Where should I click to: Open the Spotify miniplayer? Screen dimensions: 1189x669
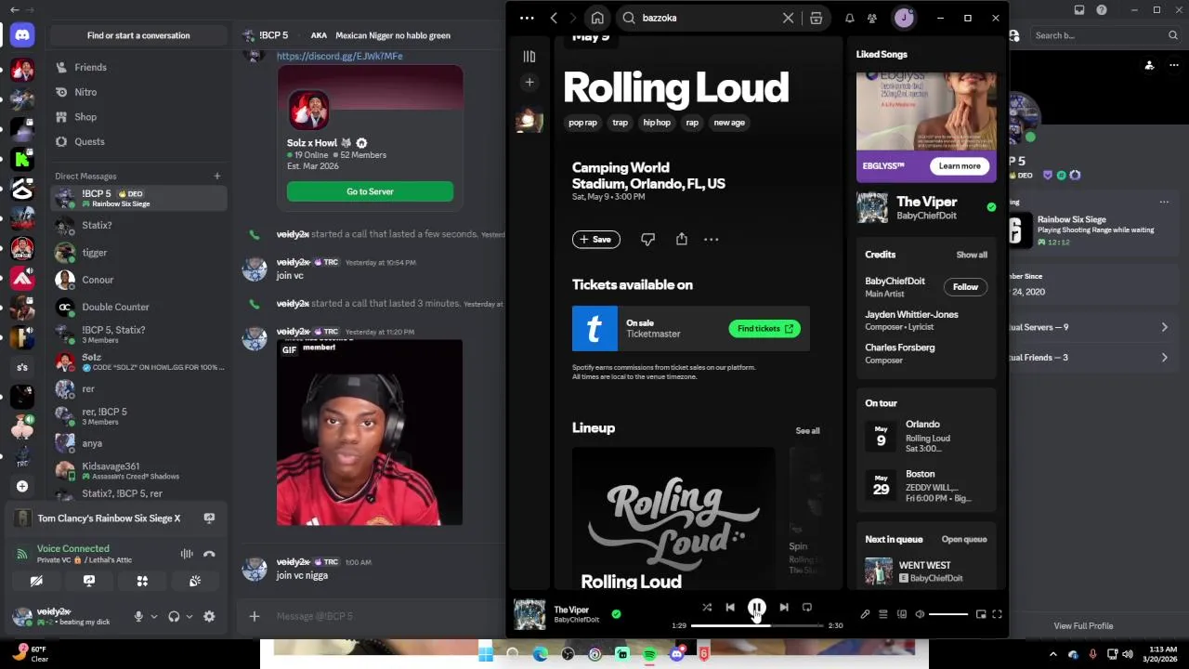tap(981, 614)
